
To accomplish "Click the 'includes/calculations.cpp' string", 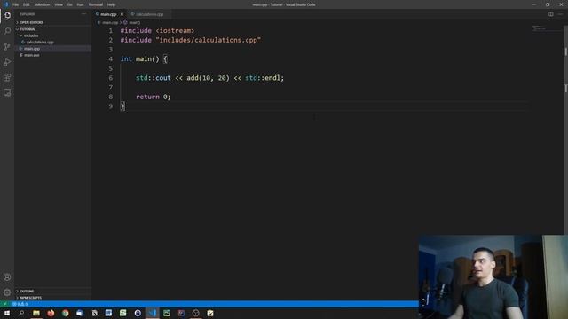I will (x=209, y=40).
